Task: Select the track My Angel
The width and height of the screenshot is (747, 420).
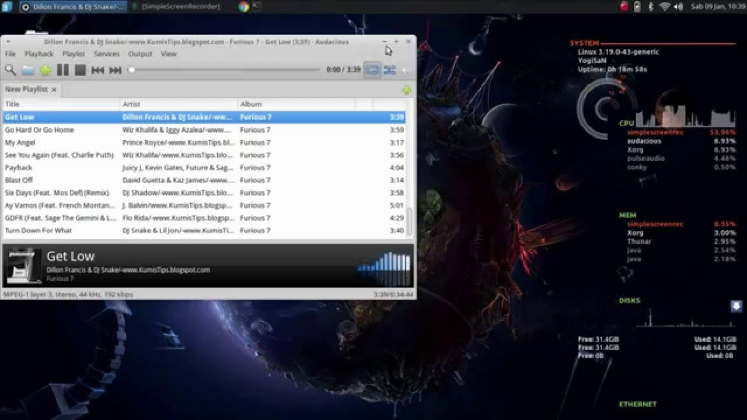Action: coord(204,142)
